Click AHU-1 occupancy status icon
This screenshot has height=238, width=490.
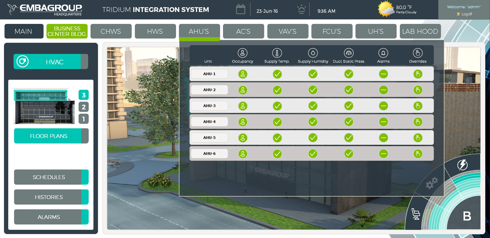point(243,74)
